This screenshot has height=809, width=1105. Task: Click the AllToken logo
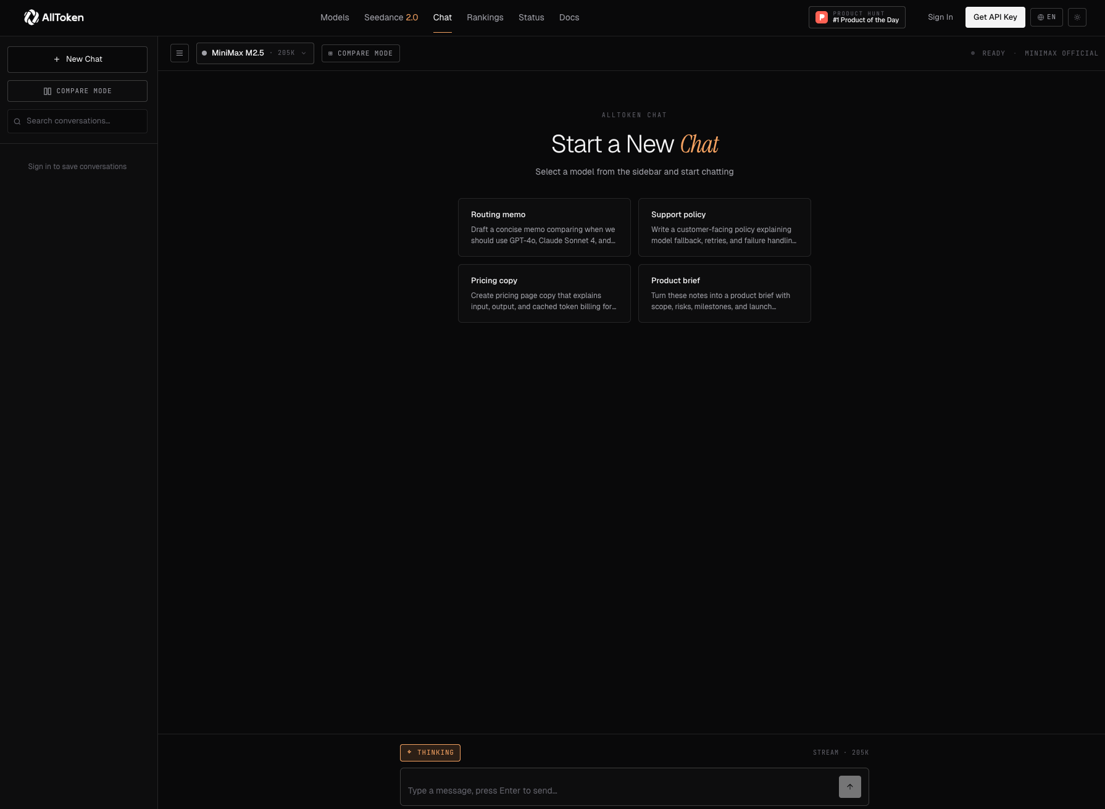pos(54,17)
